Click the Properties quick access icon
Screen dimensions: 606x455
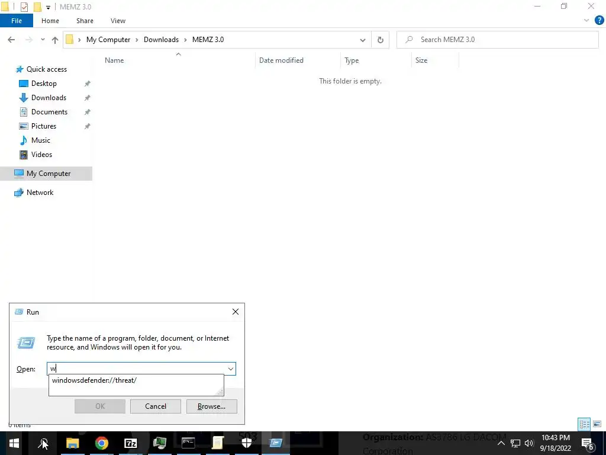coord(24,7)
